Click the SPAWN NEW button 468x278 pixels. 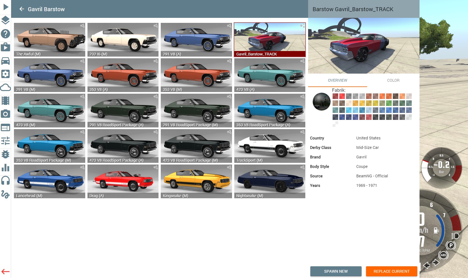pos(336,271)
